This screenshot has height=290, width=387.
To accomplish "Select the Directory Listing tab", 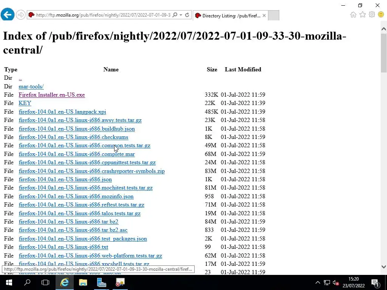I will (x=230, y=15).
